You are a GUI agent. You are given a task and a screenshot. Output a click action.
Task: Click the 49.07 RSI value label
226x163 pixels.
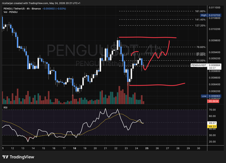[x=212, y=123]
